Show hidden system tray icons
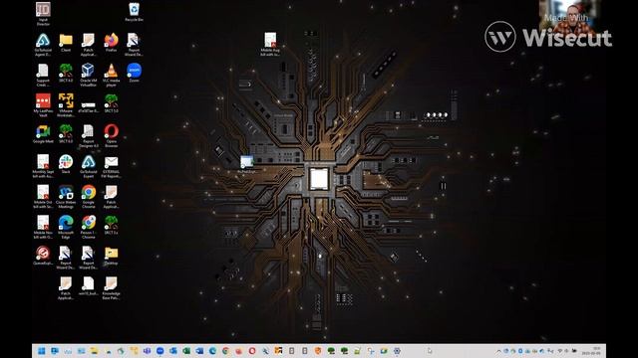The image size is (638, 358). coord(498,351)
